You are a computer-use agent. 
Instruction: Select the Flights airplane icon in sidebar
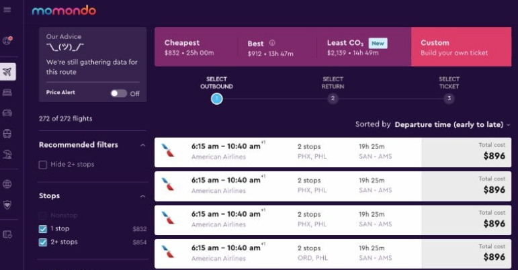(8, 71)
